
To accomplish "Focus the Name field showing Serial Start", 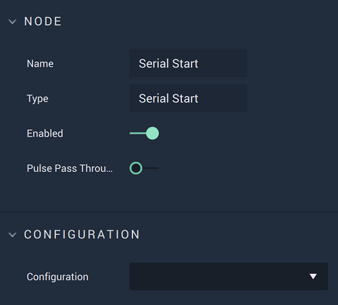I will 188,64.
